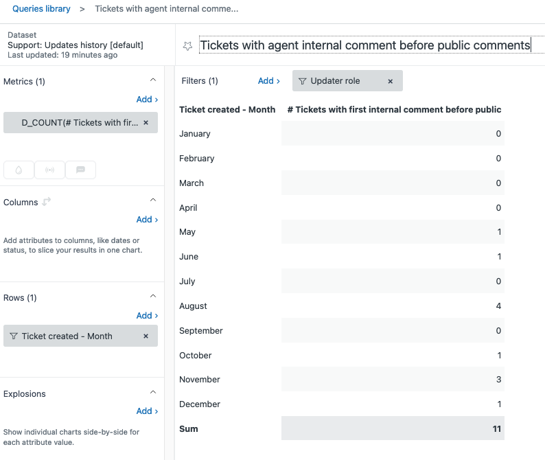Remove Ticket created - Month from Rows
This screenshot has width=545, height=460.
(x=146, y=336)
